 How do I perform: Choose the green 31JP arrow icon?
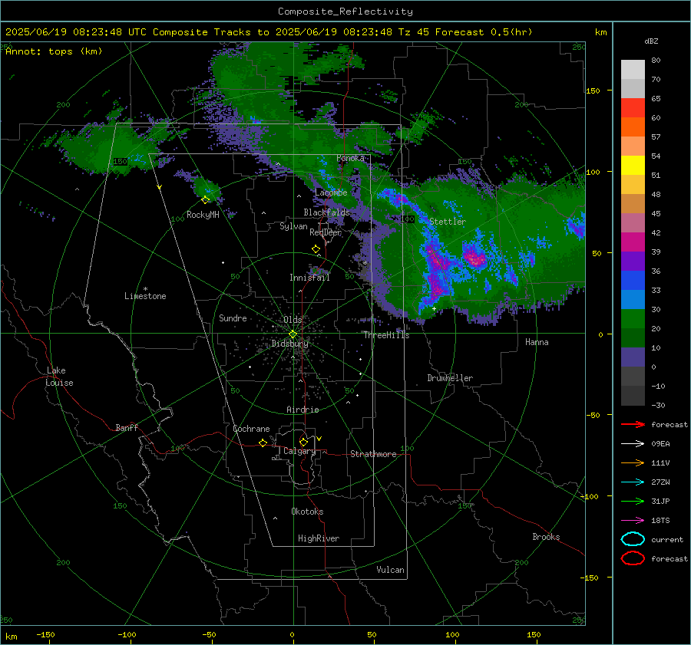pos(633,501)
